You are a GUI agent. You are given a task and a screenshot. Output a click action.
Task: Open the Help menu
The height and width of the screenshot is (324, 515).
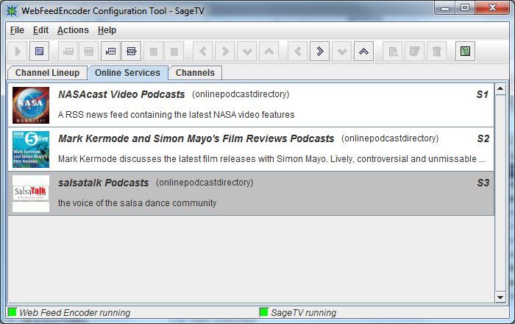coord(107,30)
